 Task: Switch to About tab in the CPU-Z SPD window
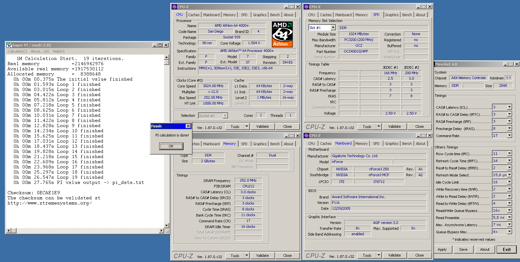tap(421, 15)
